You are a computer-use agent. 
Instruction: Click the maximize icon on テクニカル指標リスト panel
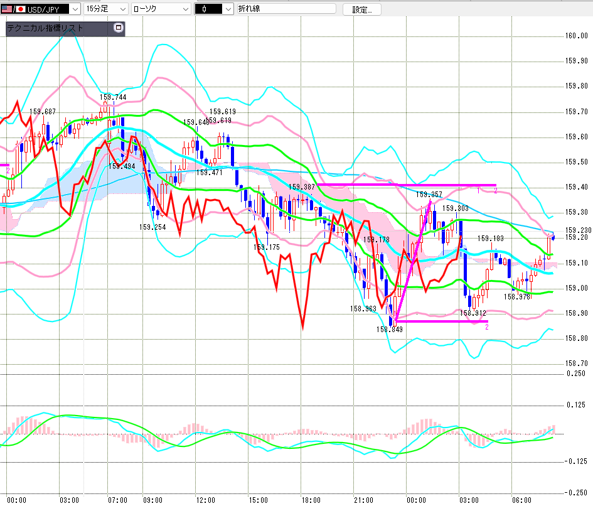point(118,28)
